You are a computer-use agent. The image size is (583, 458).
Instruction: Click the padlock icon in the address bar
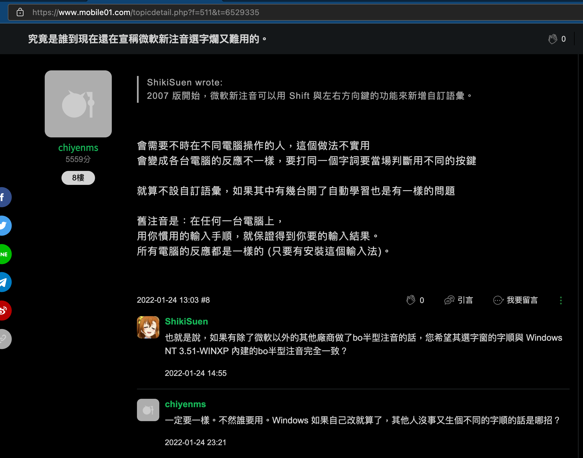20,12
